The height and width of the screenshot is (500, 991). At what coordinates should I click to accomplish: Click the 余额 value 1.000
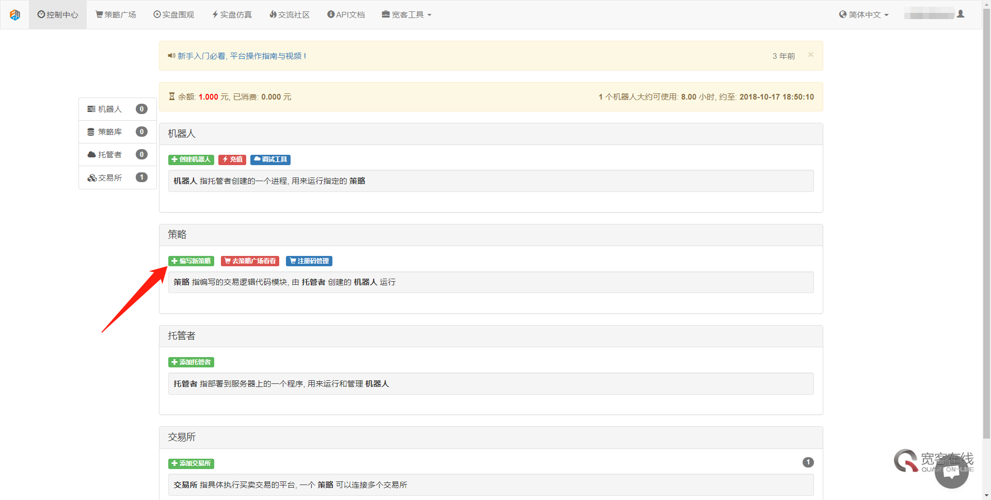tap(209, 97)
